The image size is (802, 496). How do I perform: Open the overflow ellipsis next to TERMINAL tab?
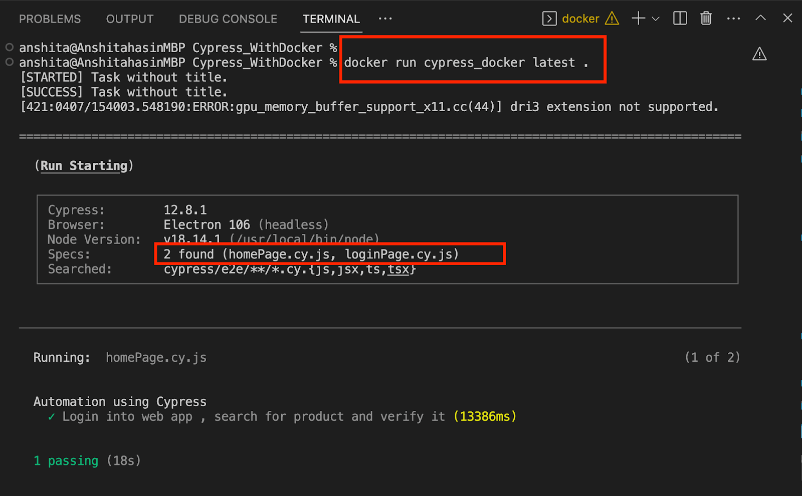click(x=384, y=19)
